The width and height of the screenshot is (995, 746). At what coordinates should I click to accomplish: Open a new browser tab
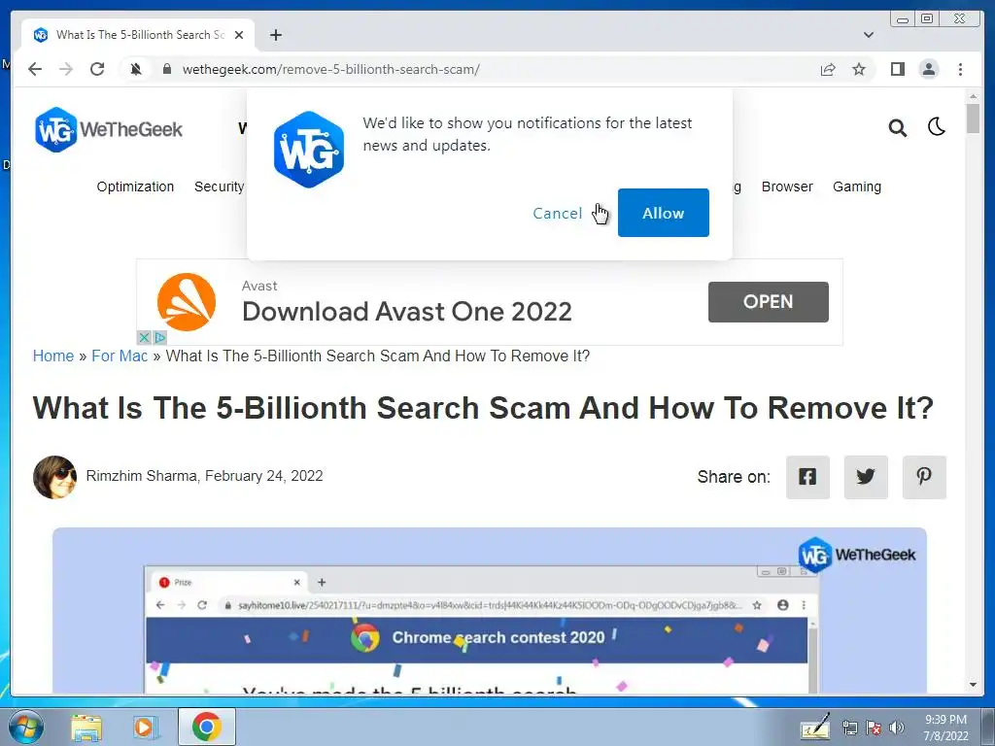pos(275,35)
